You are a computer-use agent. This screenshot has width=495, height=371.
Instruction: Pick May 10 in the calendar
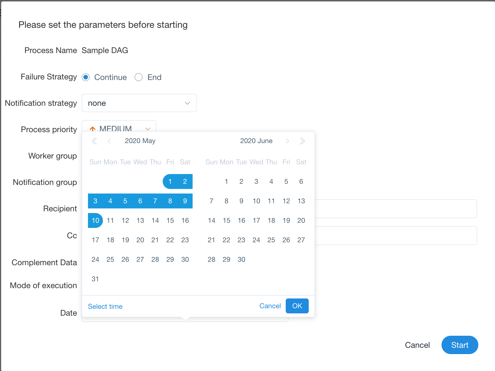[95, 220]
